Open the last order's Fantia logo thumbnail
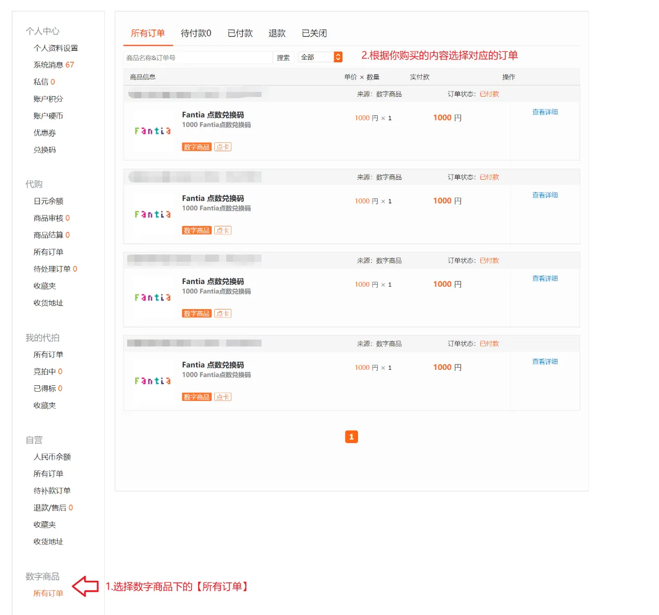 coord(153,381)
